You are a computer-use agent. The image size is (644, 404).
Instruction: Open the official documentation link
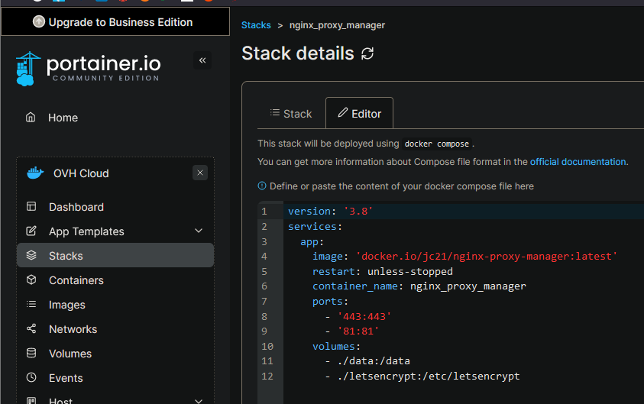578,162
